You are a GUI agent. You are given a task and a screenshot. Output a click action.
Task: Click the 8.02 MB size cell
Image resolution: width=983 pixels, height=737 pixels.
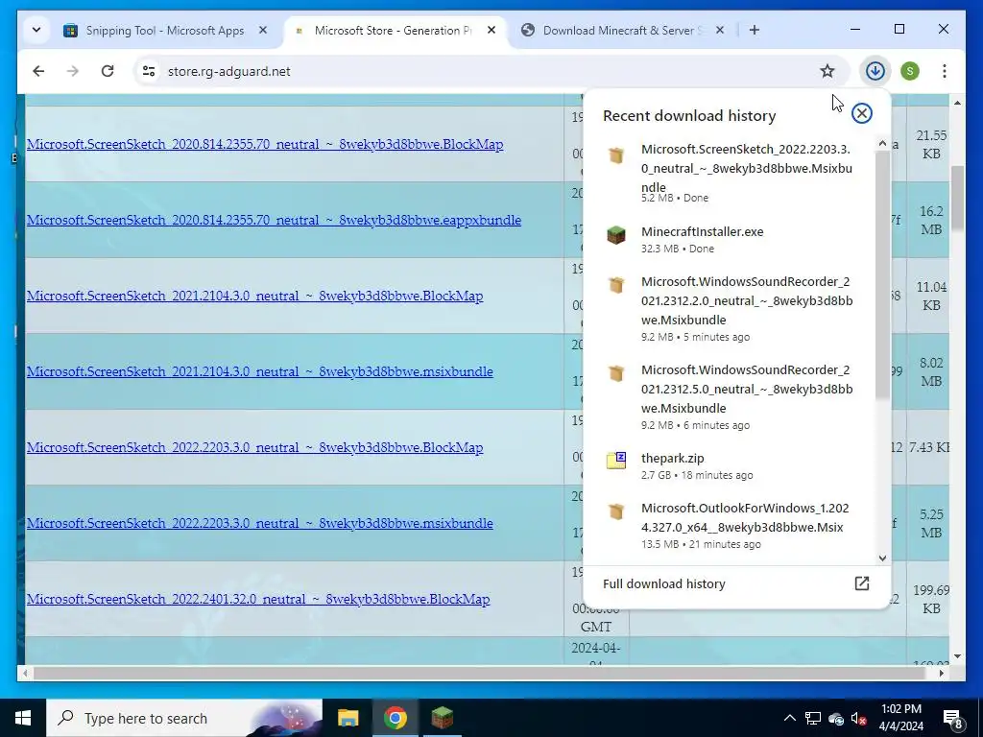pyautogui.click(x=931, y=371)
